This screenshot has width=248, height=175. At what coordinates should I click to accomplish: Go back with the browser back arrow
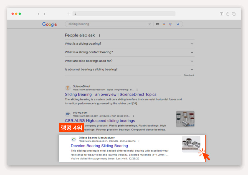pos(38,14)
